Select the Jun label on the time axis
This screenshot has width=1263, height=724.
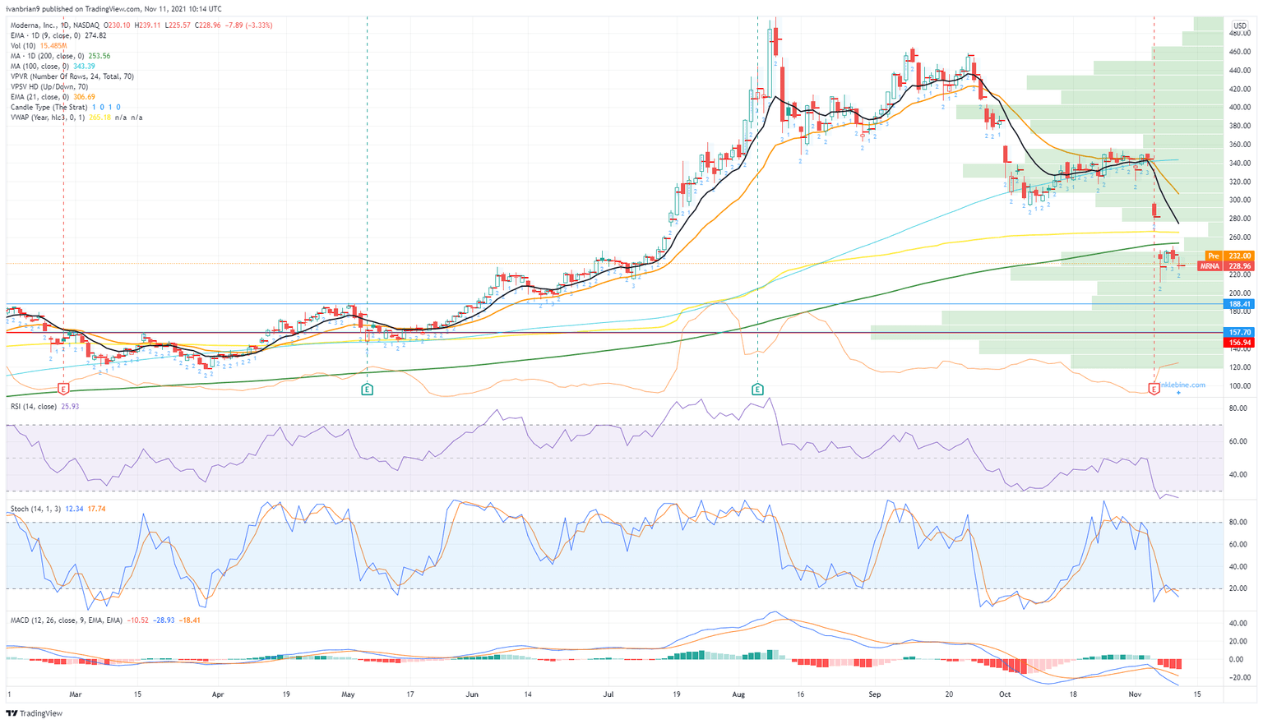pyautogui.click(x=472, y=694)
